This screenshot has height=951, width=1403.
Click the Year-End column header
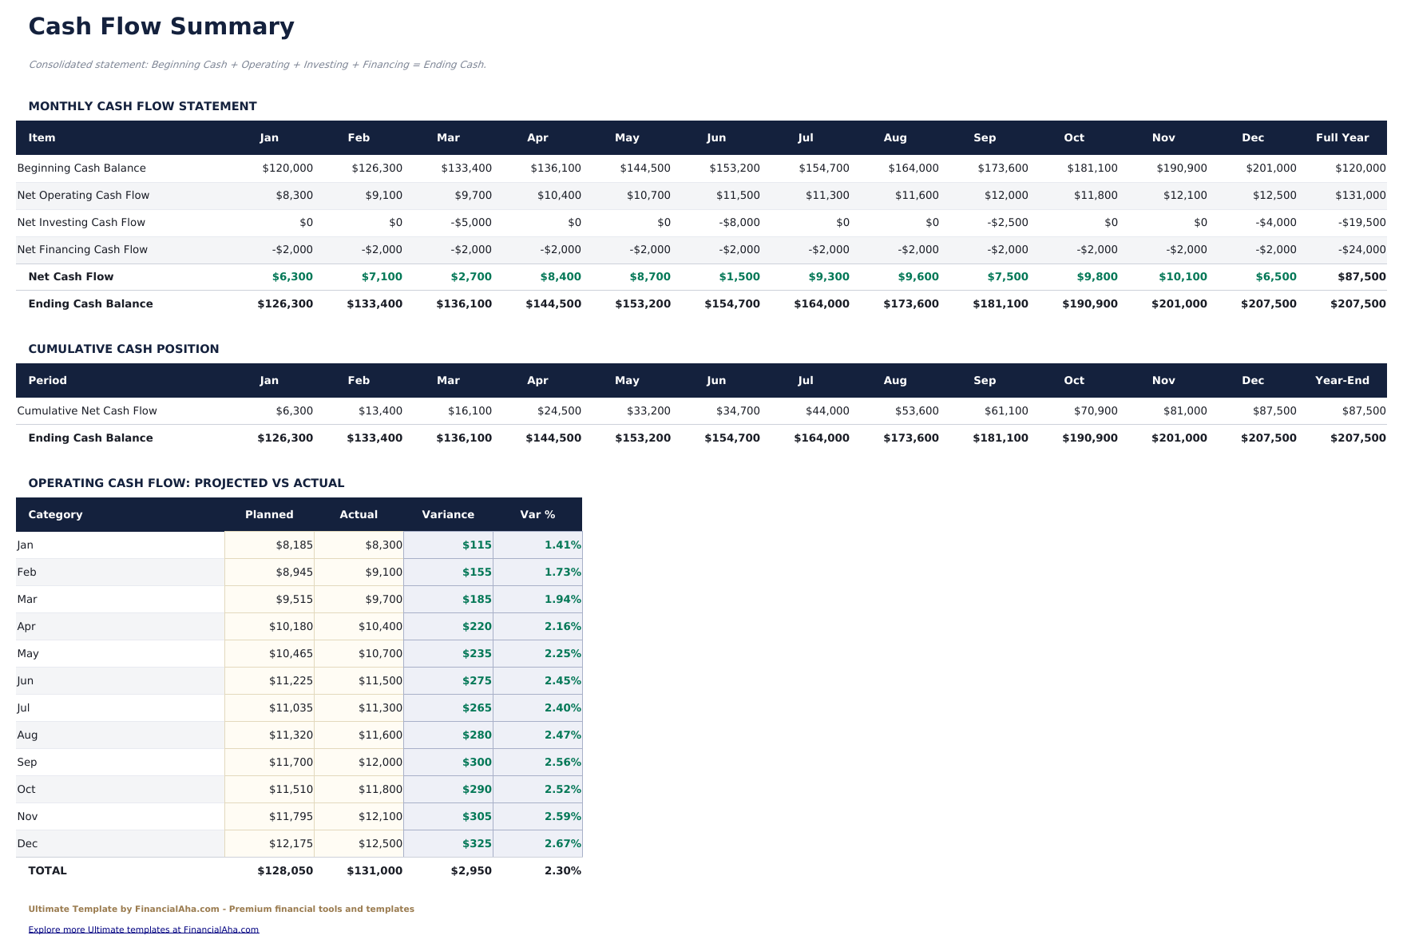click(1342, 380)
